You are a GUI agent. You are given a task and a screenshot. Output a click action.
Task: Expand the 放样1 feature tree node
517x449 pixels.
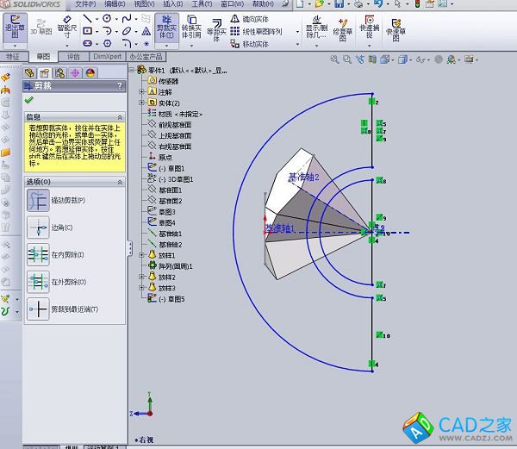click(x=142, y=255)
